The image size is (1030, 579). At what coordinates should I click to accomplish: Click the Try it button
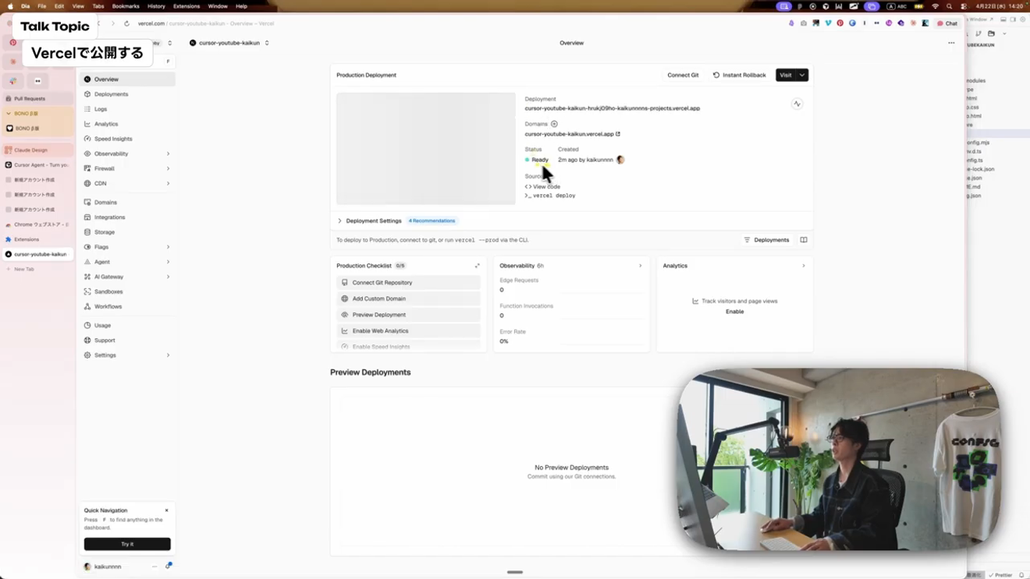click(127, 544)
